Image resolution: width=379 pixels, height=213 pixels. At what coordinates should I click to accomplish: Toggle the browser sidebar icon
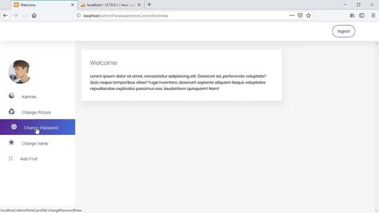pos(362,15)
